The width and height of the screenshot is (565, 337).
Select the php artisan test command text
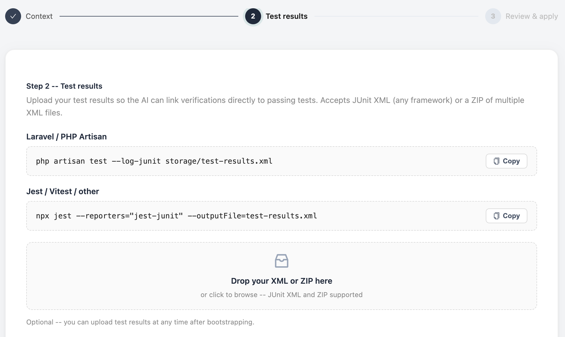[154, 161]
